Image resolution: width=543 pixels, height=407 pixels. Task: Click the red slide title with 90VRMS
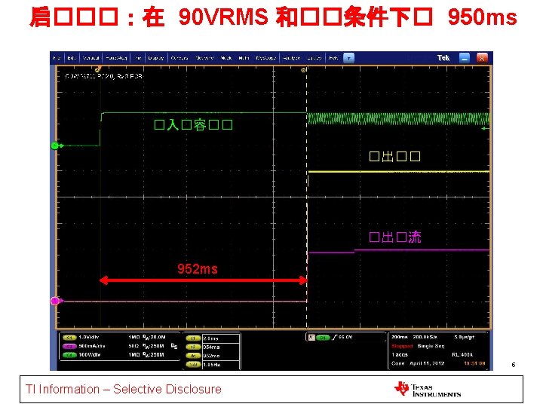click(x=273, y=17)
